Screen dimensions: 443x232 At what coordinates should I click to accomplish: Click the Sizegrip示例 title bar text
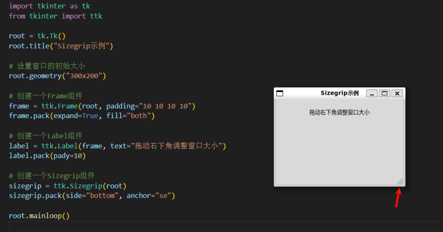click(340, 93)
